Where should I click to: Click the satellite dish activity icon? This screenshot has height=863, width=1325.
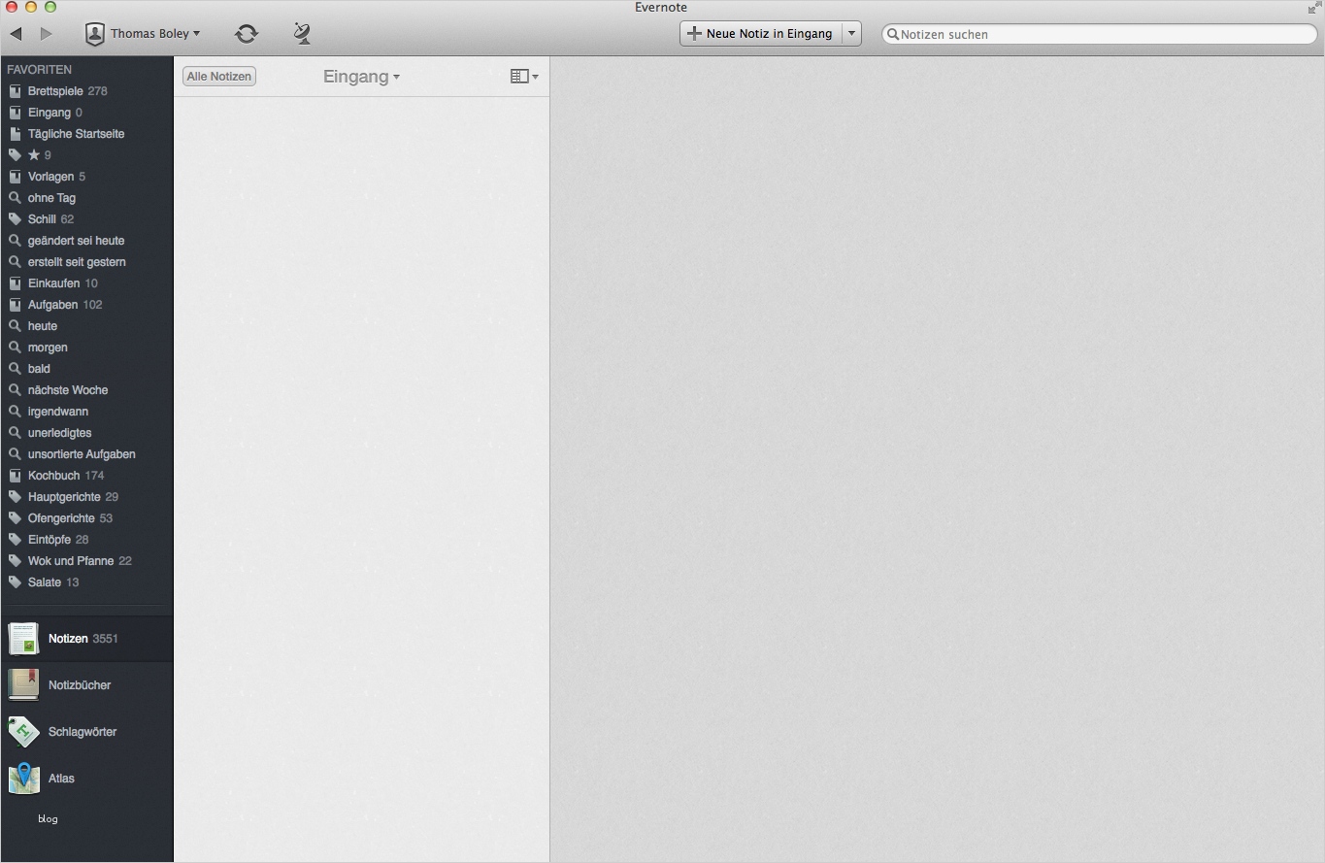tap(302, 34)
